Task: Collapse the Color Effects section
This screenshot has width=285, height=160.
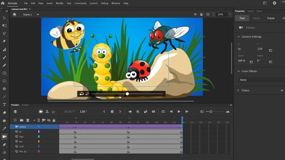Action: coord(239,71)
